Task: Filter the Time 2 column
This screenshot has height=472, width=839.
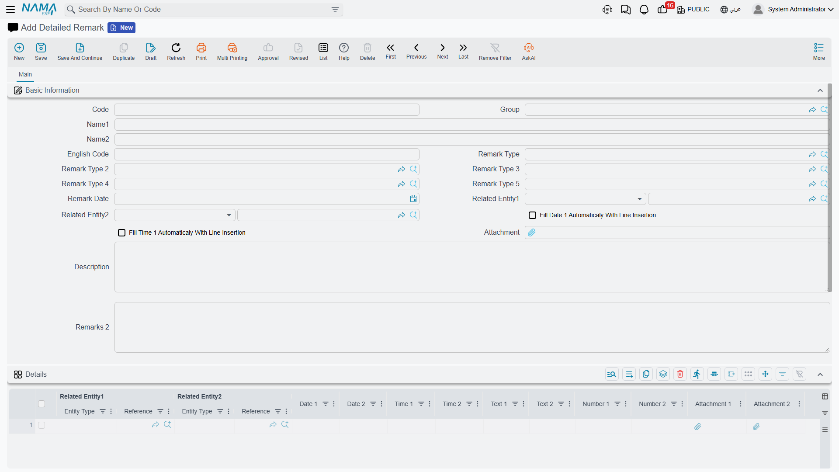Action: (x=469, y=404)
